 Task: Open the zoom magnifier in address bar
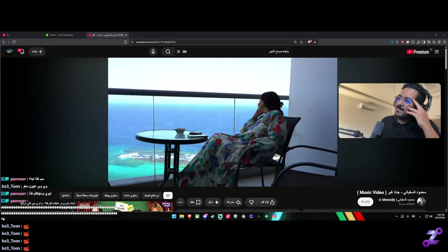295,42
